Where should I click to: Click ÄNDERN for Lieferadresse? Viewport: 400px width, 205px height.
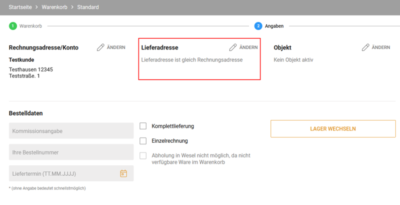pos(249,47)
